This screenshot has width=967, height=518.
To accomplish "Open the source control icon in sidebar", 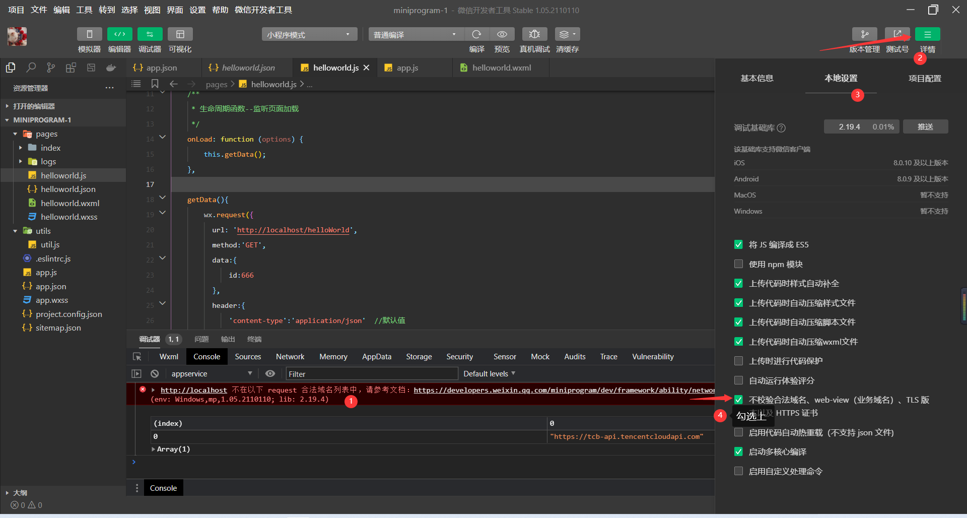I will coord(51,68).
